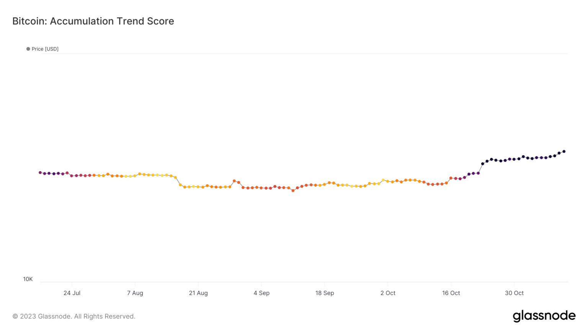The height and width of the screenshot is (331, 588).
Task: Select the 24 Jul x-axis label
Action: pyautogui.click(x=72, y=293)
